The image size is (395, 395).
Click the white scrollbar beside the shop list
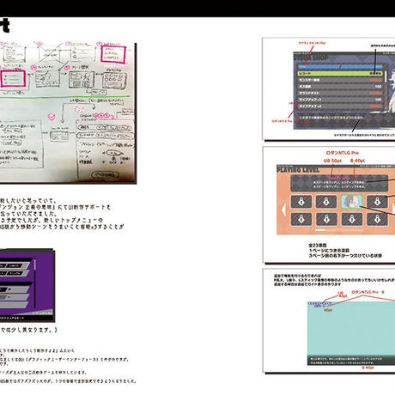tap(386, 76)
